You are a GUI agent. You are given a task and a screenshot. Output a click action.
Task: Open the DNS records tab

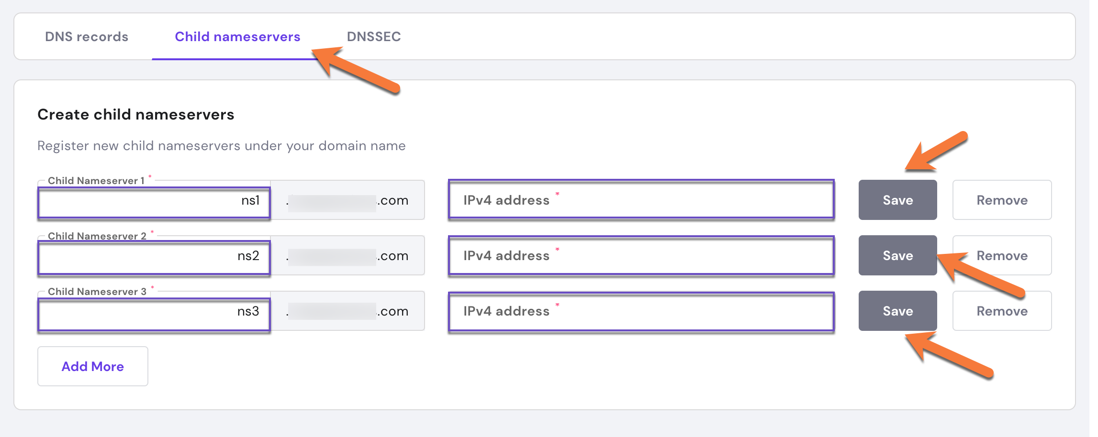coord(87,37)
